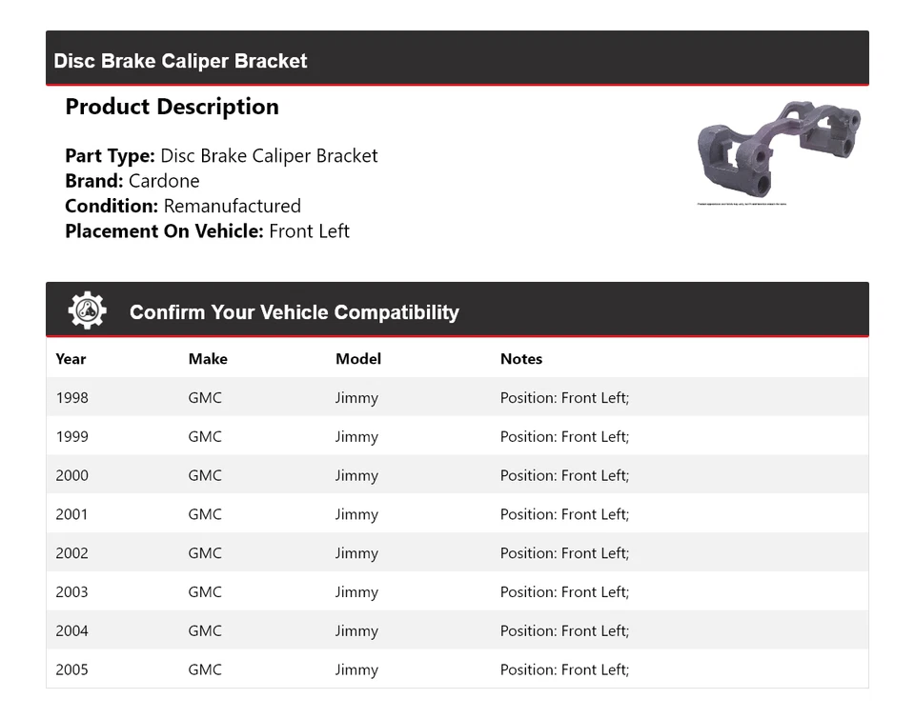Select the 2002 year cell
Image resolution: width=915 pixels, height=719 pixels.
tap(71, 553)
